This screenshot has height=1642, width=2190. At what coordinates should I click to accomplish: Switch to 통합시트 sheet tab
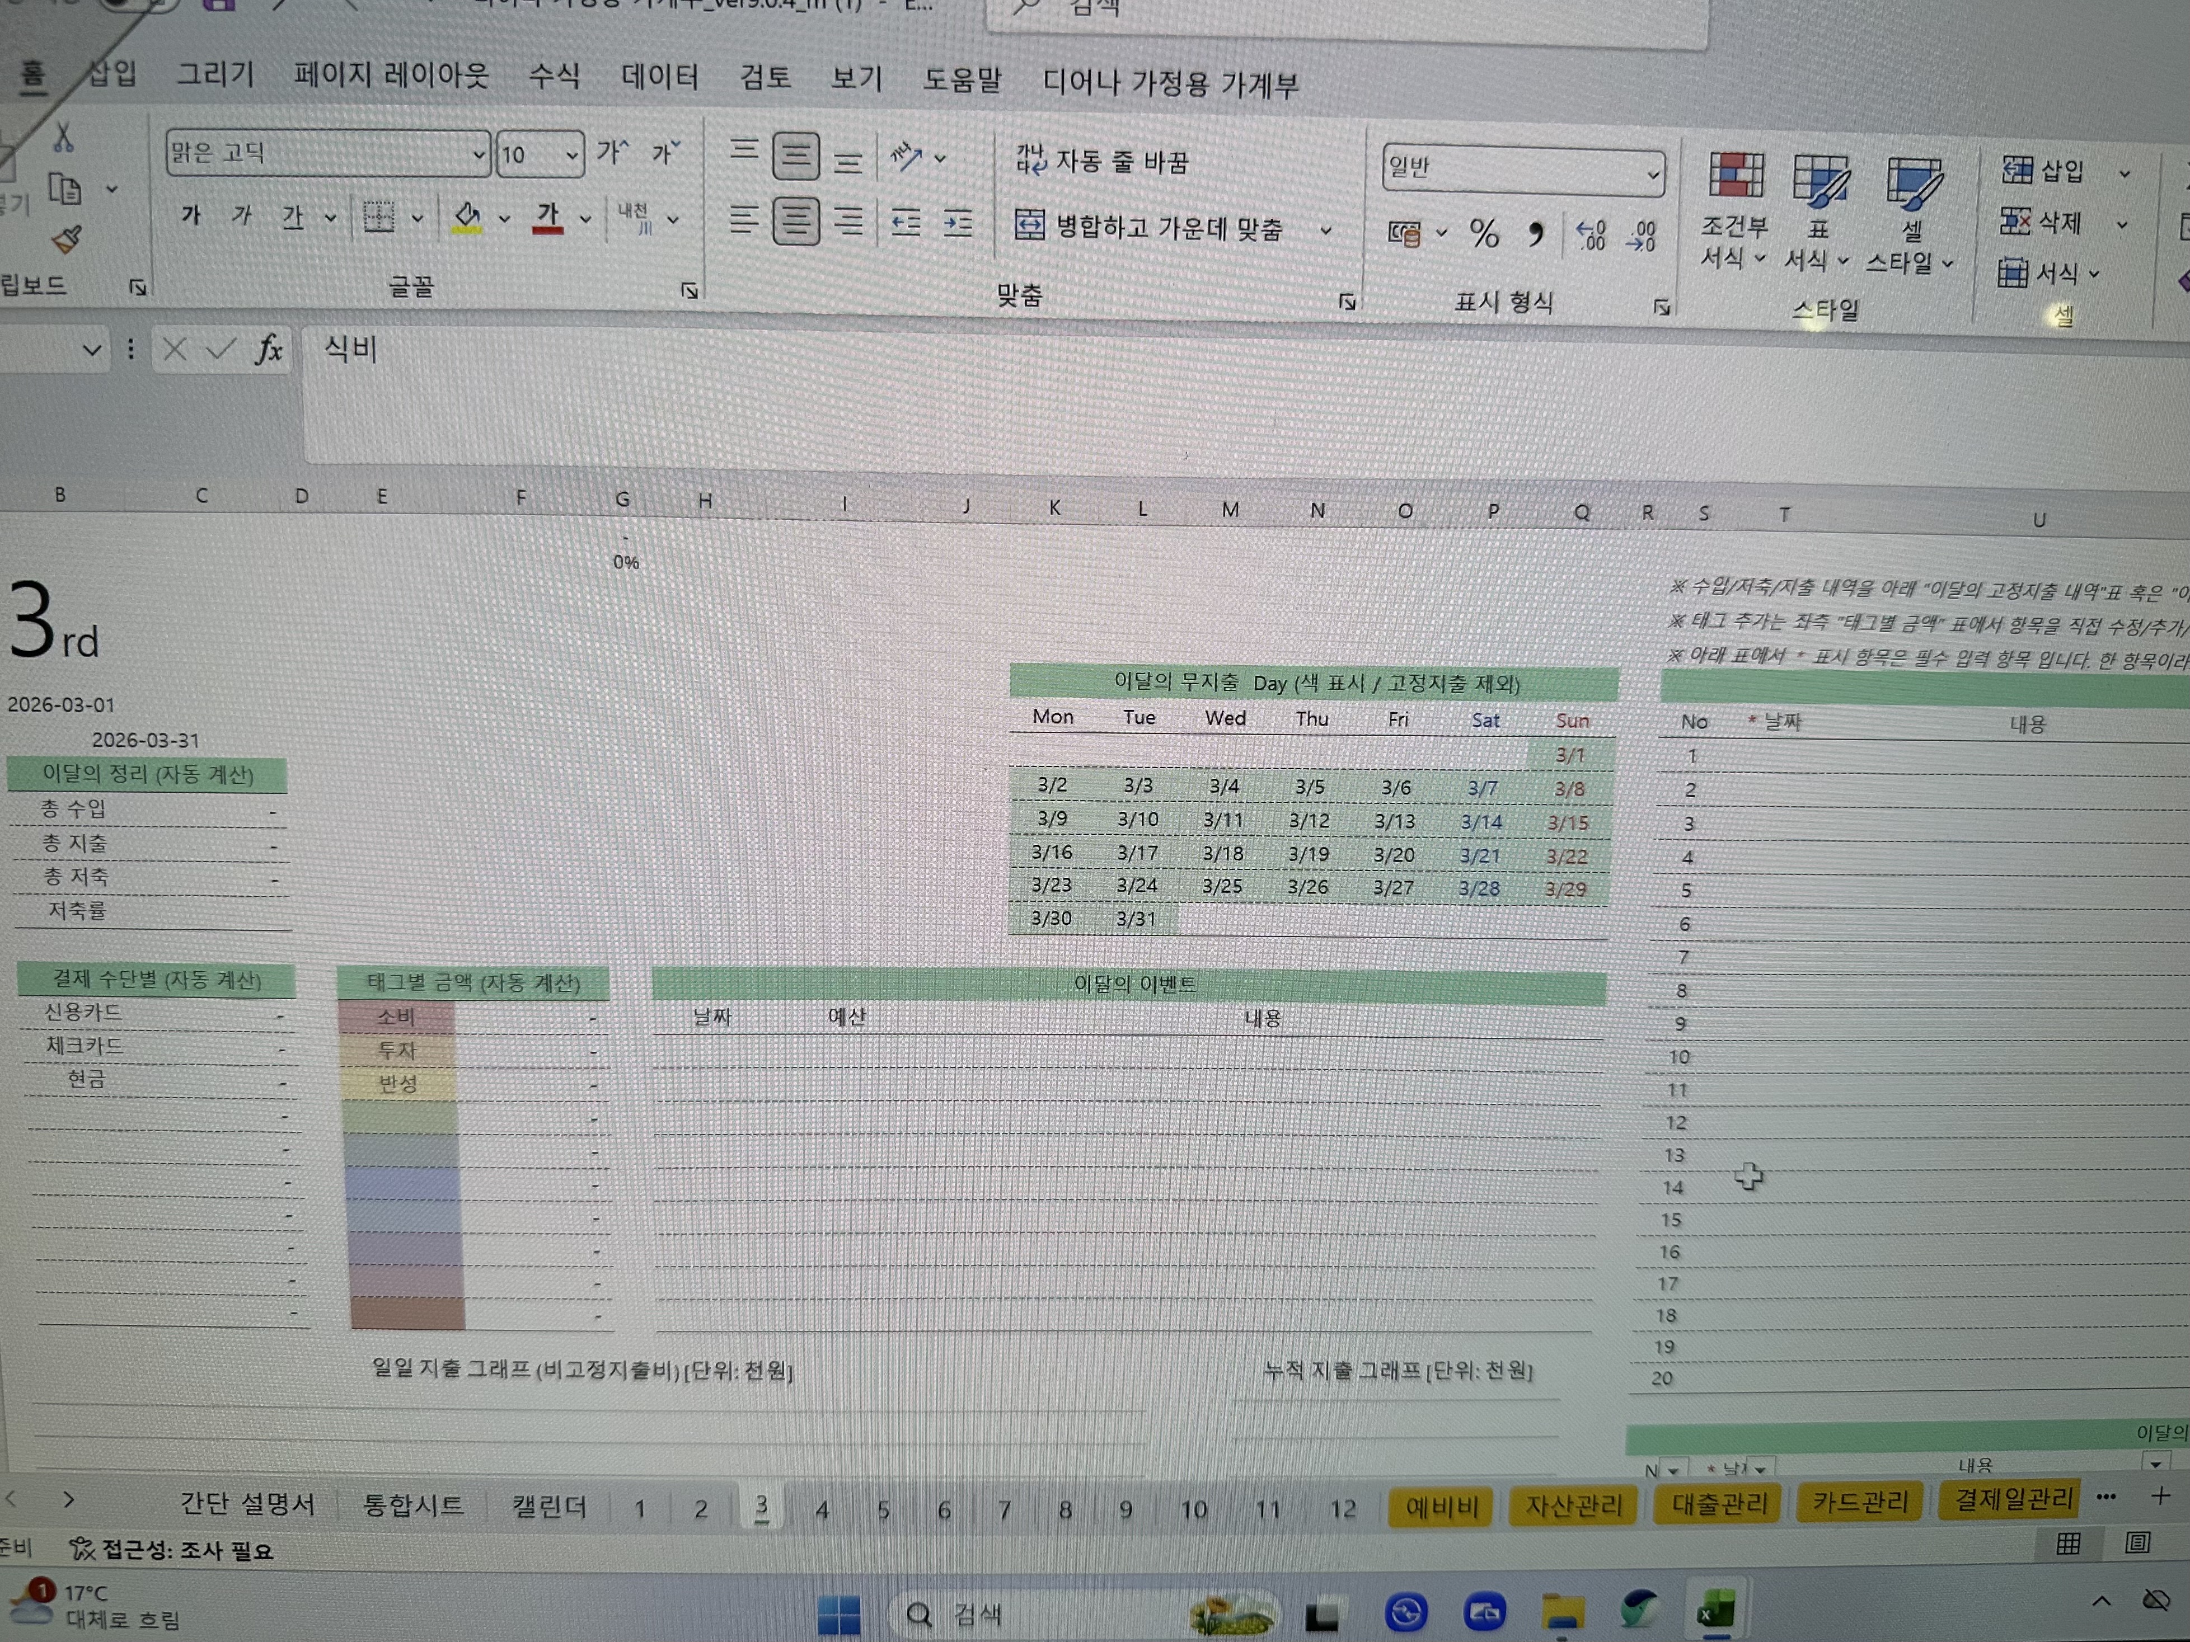[413, 1504]
